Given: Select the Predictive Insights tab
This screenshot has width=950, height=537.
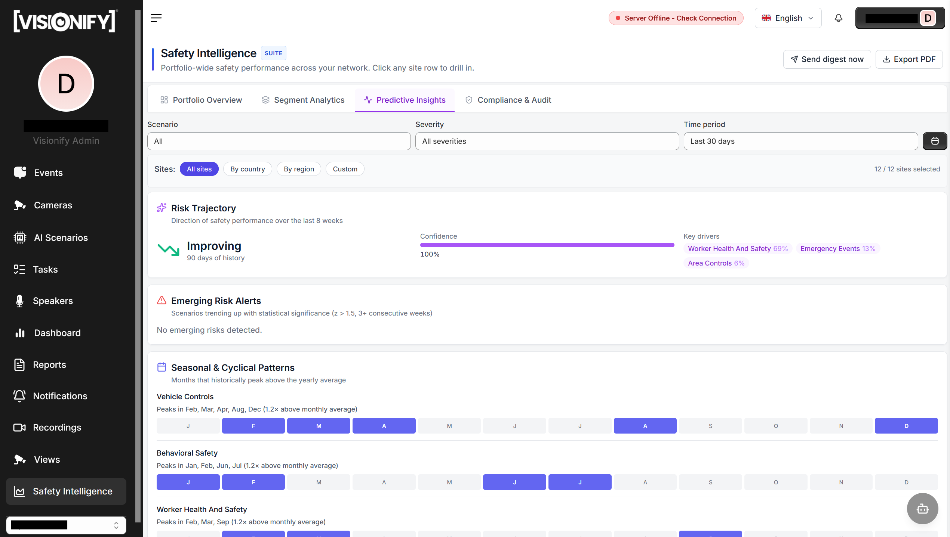Looking at the screenshot, I should [405, 100].
